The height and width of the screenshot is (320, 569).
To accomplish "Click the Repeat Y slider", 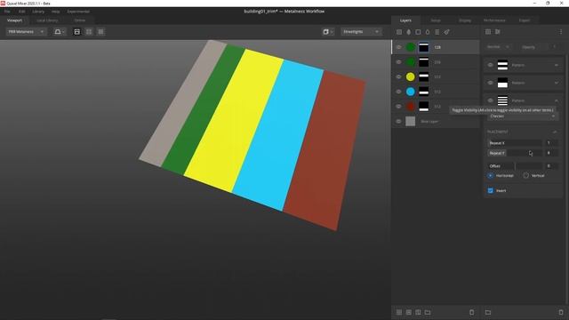I will coord(515,153).
